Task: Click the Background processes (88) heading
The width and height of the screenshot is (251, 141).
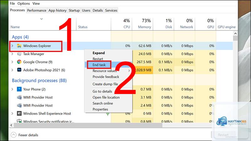Action: (x=40, y=81)
